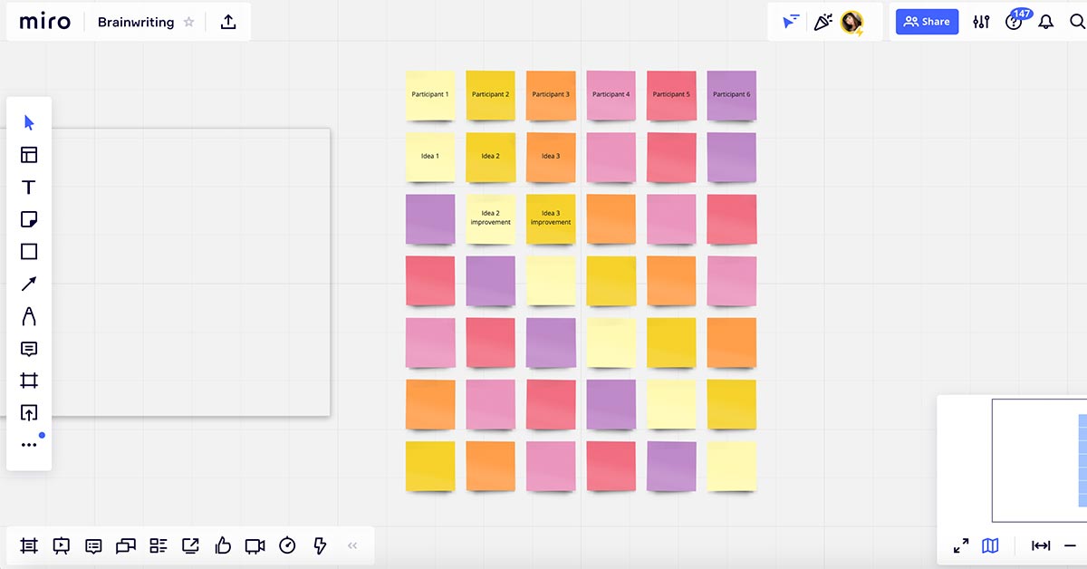Open the notifications bell

click(x=1045, y=22)
